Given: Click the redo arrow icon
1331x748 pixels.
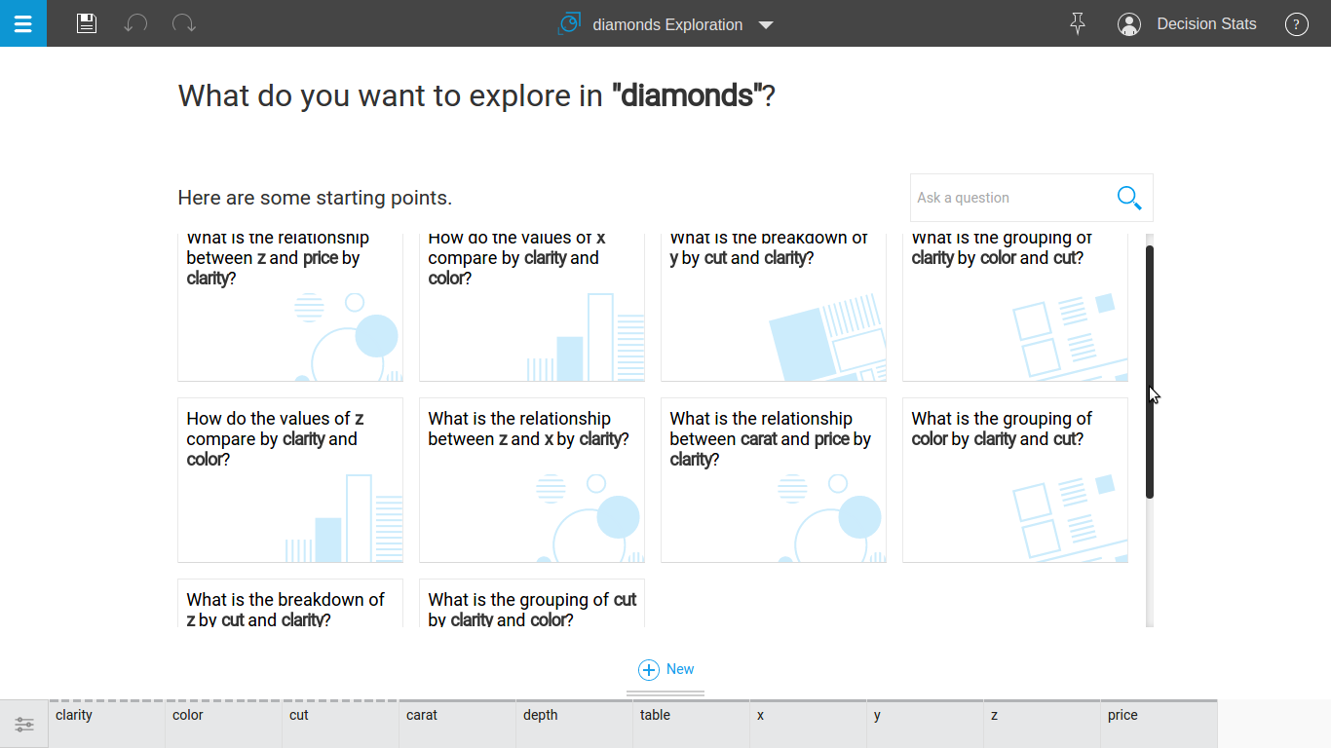Looking at the screenshot, I should 183,23.
